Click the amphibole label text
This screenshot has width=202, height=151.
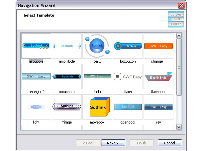coord(67,61)
